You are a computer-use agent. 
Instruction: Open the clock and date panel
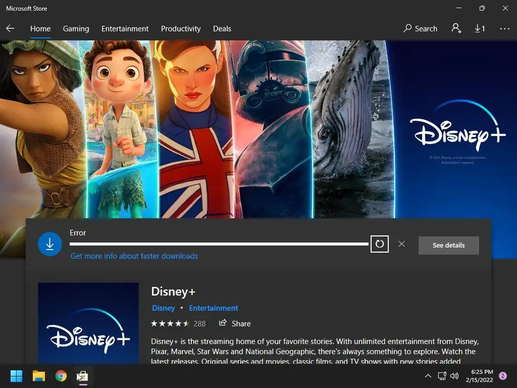tap(480, 376)
